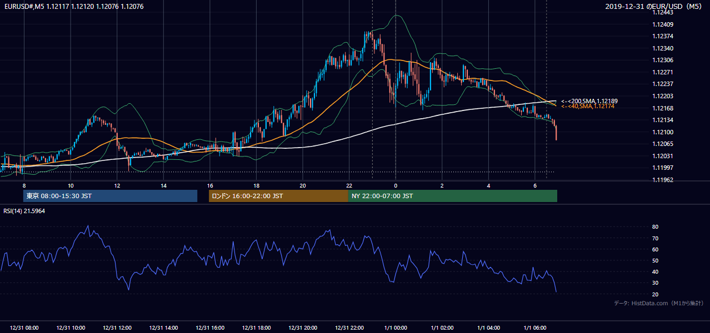Click the RSI 20 level label
Image resolution: width=710 pixels, height=333 pixels.
click(x=655, y=294)
